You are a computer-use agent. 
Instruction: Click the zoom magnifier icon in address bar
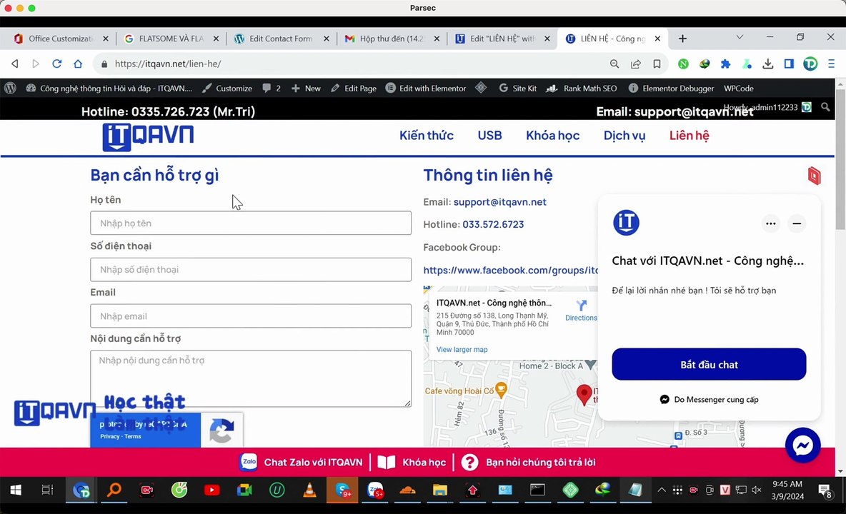pos(614,64)
